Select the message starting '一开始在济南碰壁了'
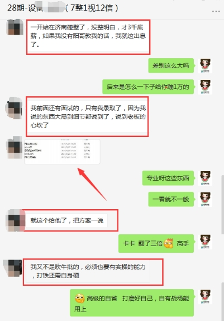 (x=88, y=36)
